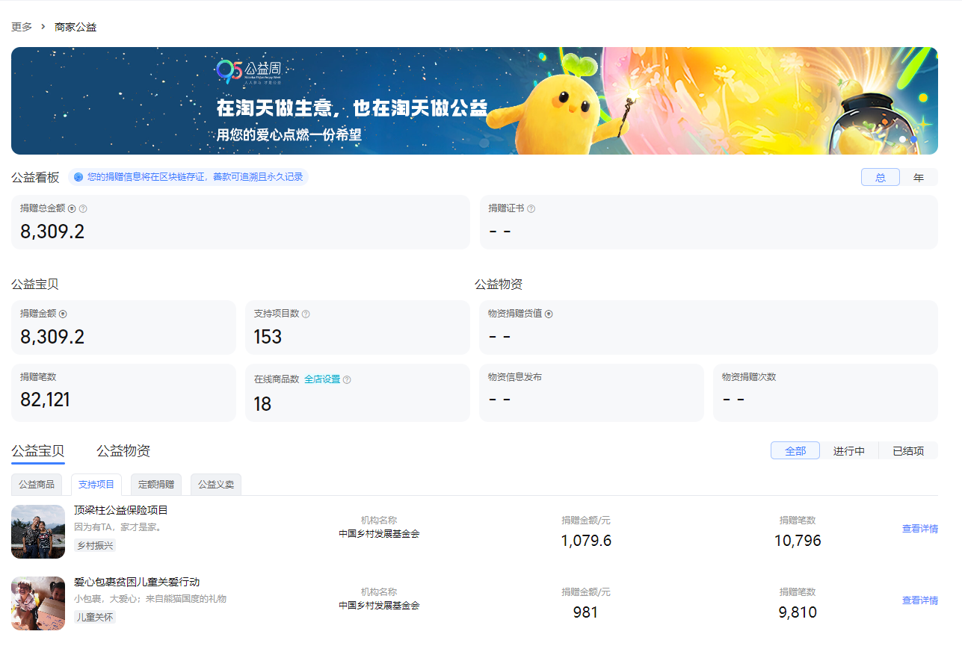This screenshot has height=646, width=962.
Task: Click the 153 supported projects count
Action: pyautogui.click(x=268, y=337)
